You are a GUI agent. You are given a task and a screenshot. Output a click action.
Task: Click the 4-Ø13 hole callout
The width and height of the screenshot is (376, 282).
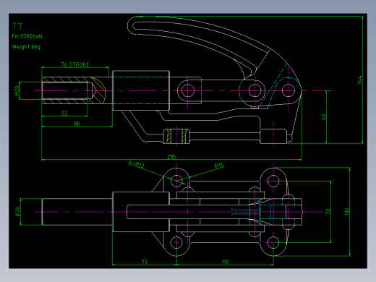[x=136, y=163]
